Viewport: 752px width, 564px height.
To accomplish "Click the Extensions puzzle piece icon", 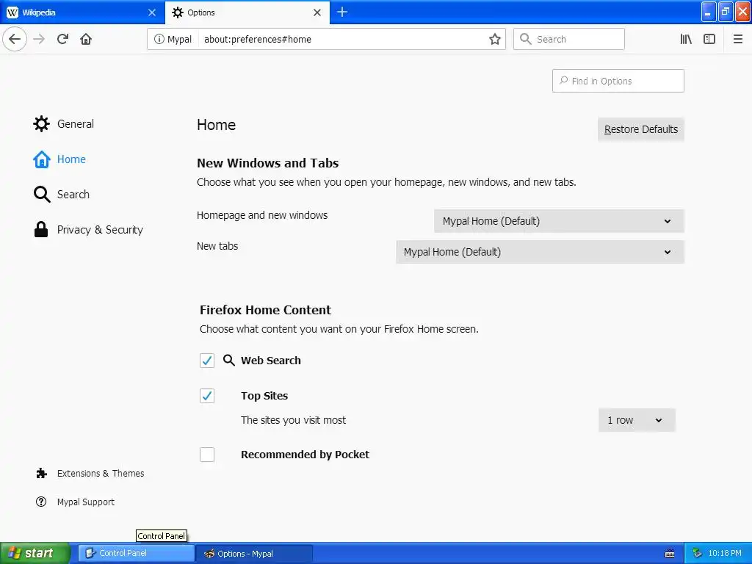I will pyautogui.click(x=42, y=474).
